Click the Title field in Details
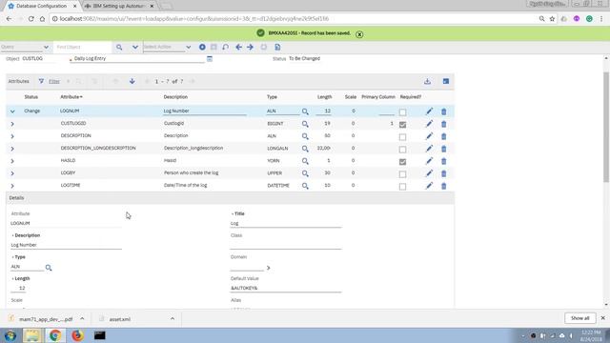Image resolution: width=610 pixels, height=343 pixels. point(286,223)
